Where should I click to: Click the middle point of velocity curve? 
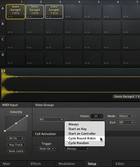(16, 123)
